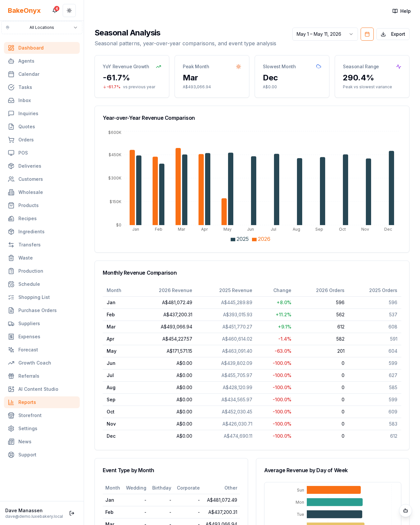Image resolution: width=420 pixels, height=525 pixels.
Task: Open the Quotes document icon
Action: (x=11, y=127)
